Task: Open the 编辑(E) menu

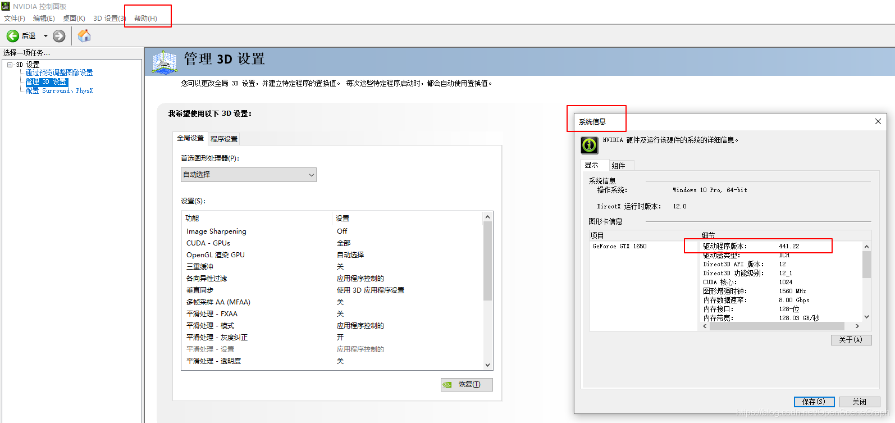Action: 44,19
